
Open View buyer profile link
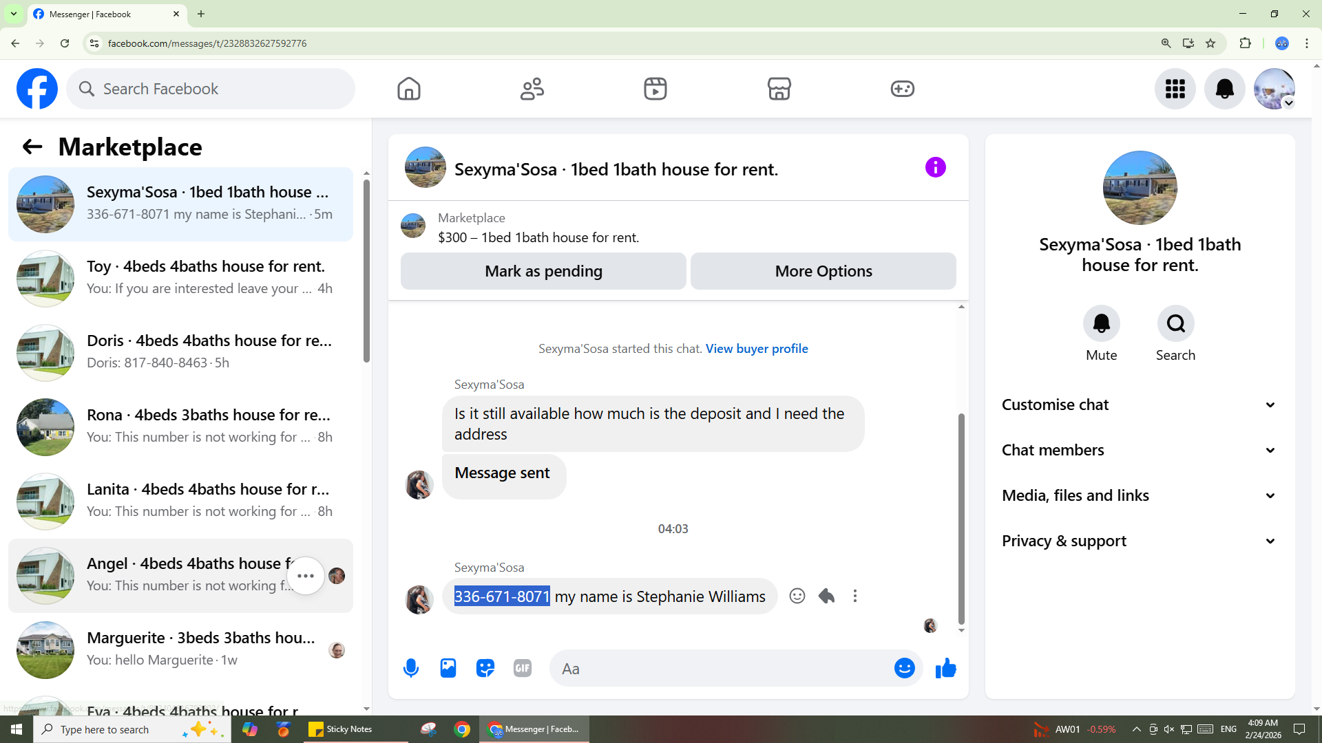[757, 349]
